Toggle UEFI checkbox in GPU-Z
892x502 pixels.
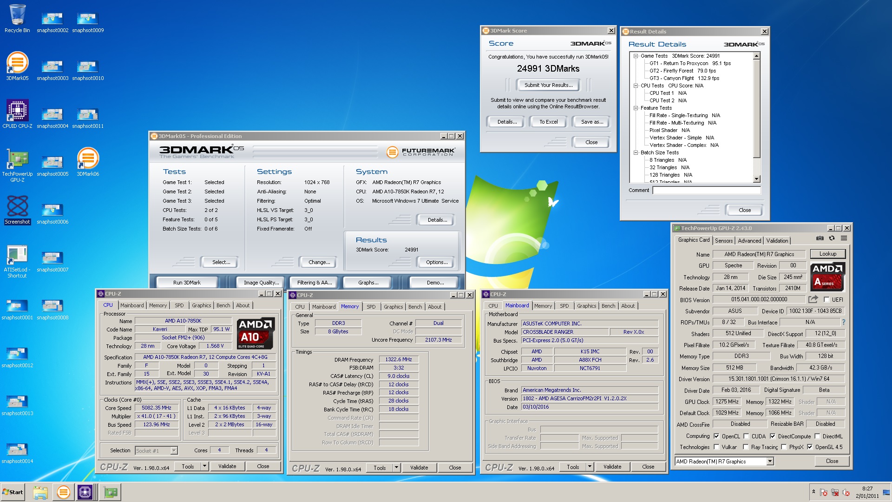(826, 300)
